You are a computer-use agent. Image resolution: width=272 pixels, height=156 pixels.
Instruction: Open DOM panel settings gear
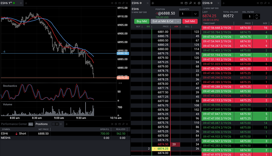pyautogui.click(x=199, y=3)
